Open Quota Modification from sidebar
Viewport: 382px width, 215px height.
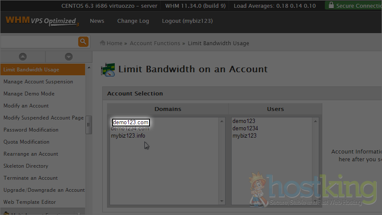(x=26, y=142)
